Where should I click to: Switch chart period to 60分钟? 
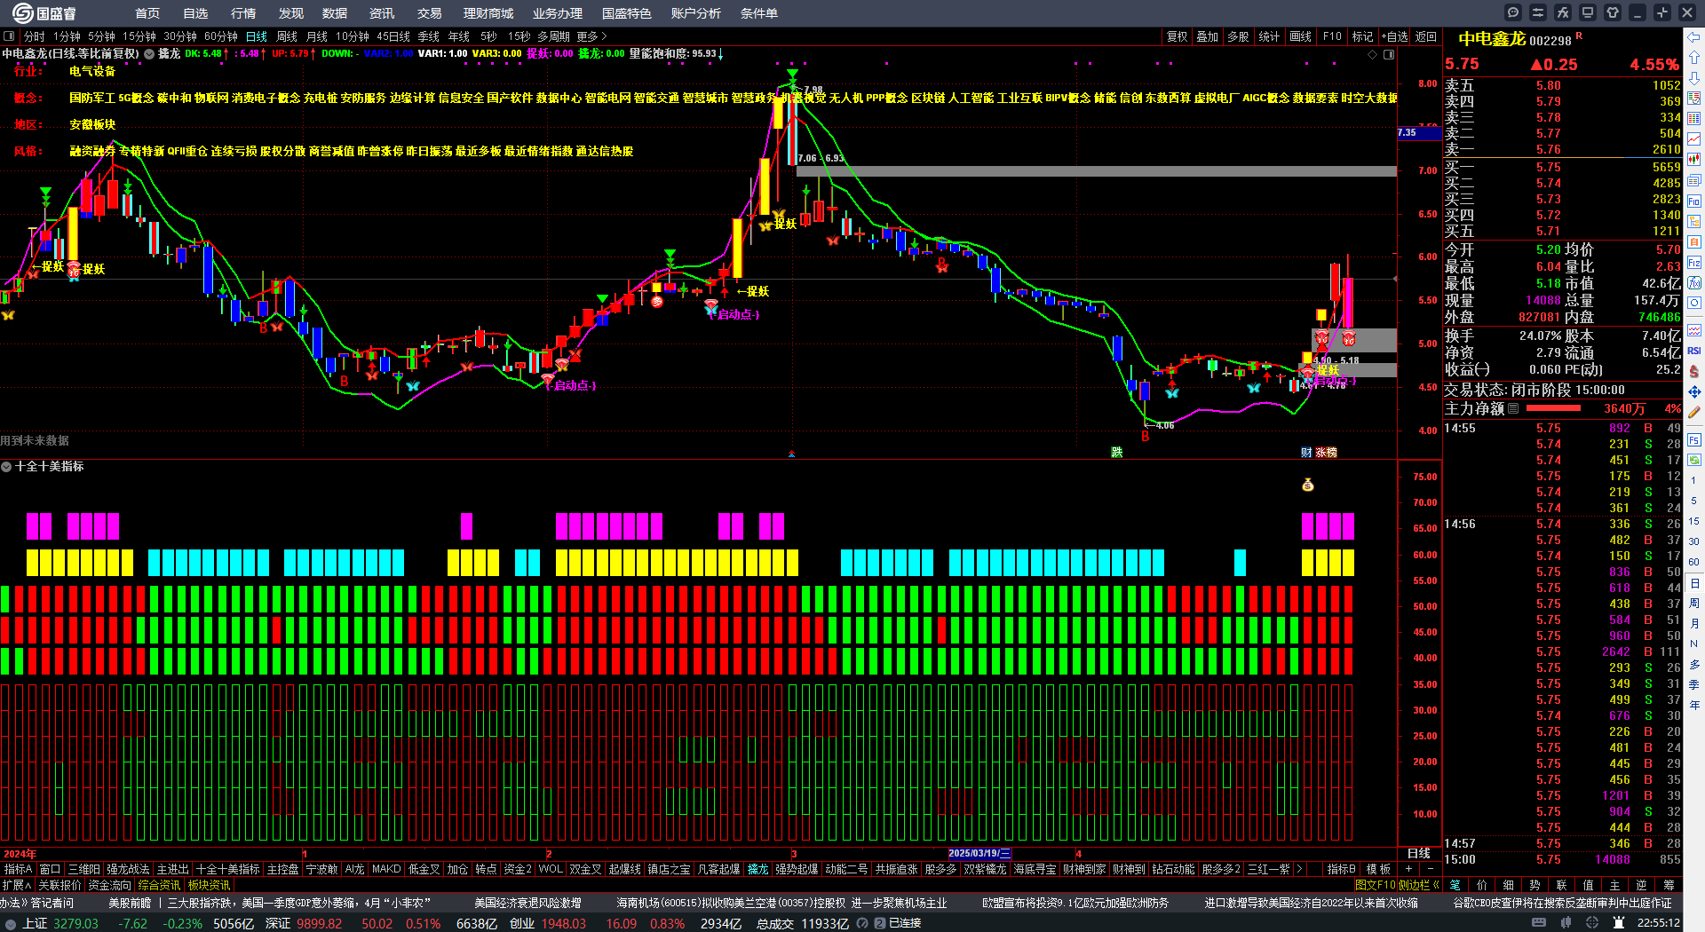tap(221, 36)
